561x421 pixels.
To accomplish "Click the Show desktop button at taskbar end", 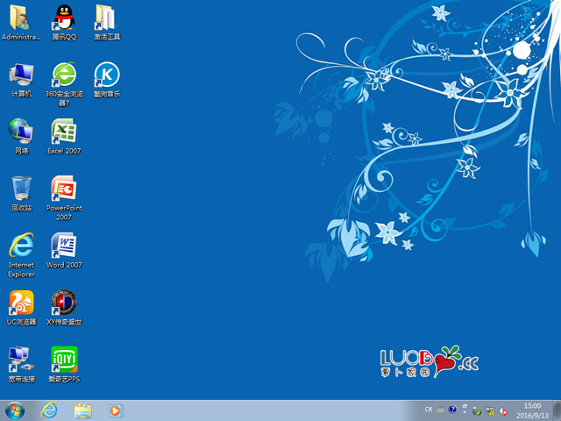I will [557, 410].
